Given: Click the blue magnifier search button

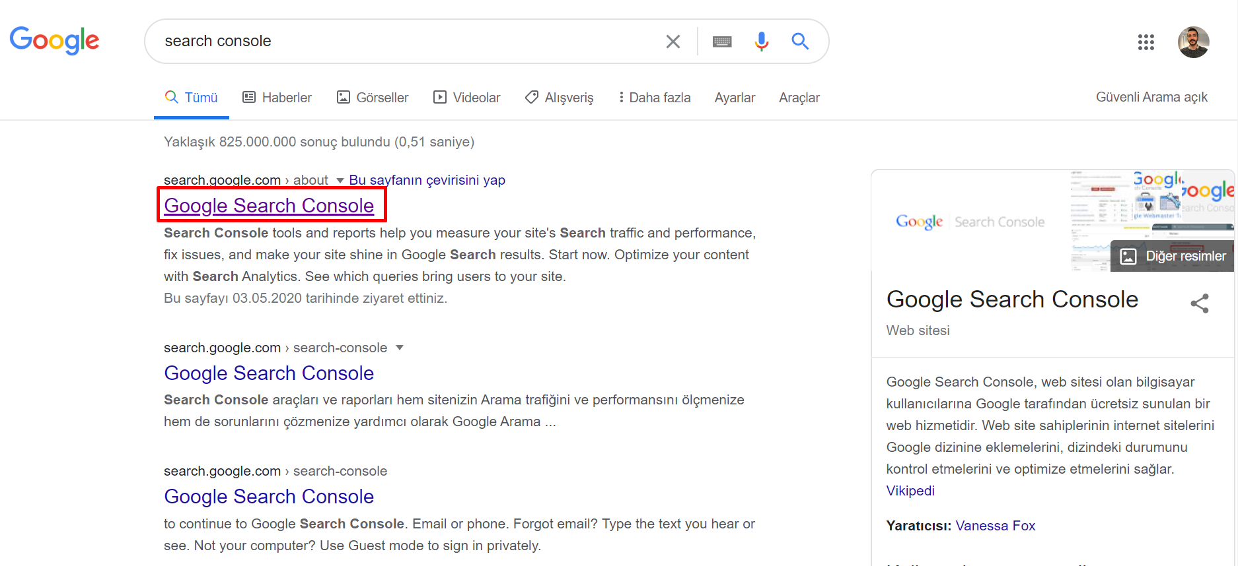Looking at the screenshot, I should tap(800, 41).
